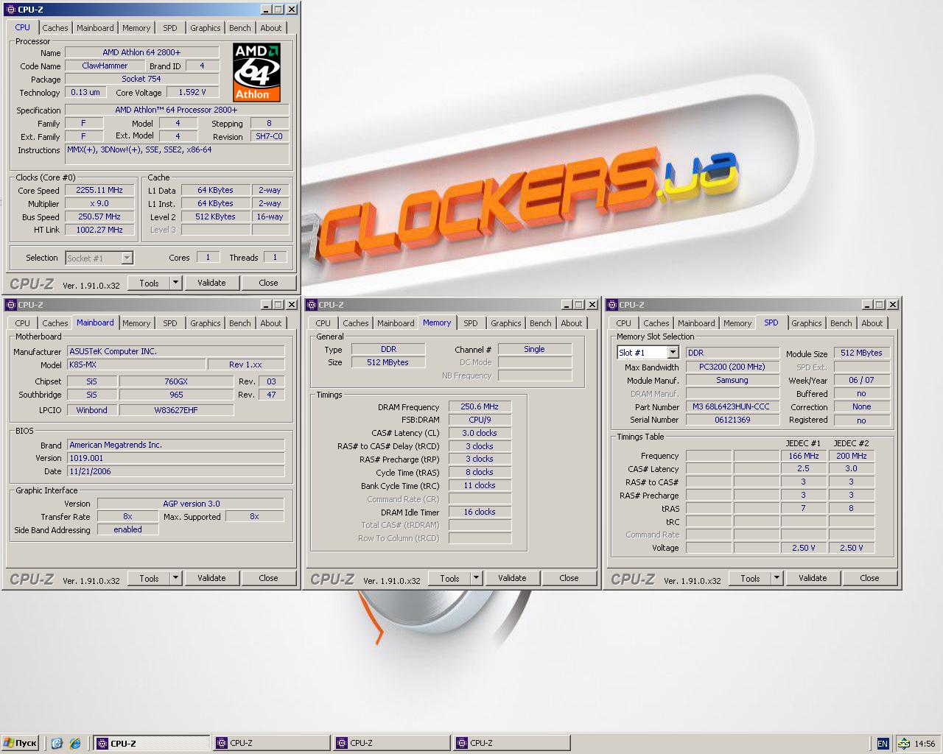The height and width of the screenshot is (754, 943).
Task: Click the BIOS Date value 11/21/2006
Action: [x=175, y=471]
